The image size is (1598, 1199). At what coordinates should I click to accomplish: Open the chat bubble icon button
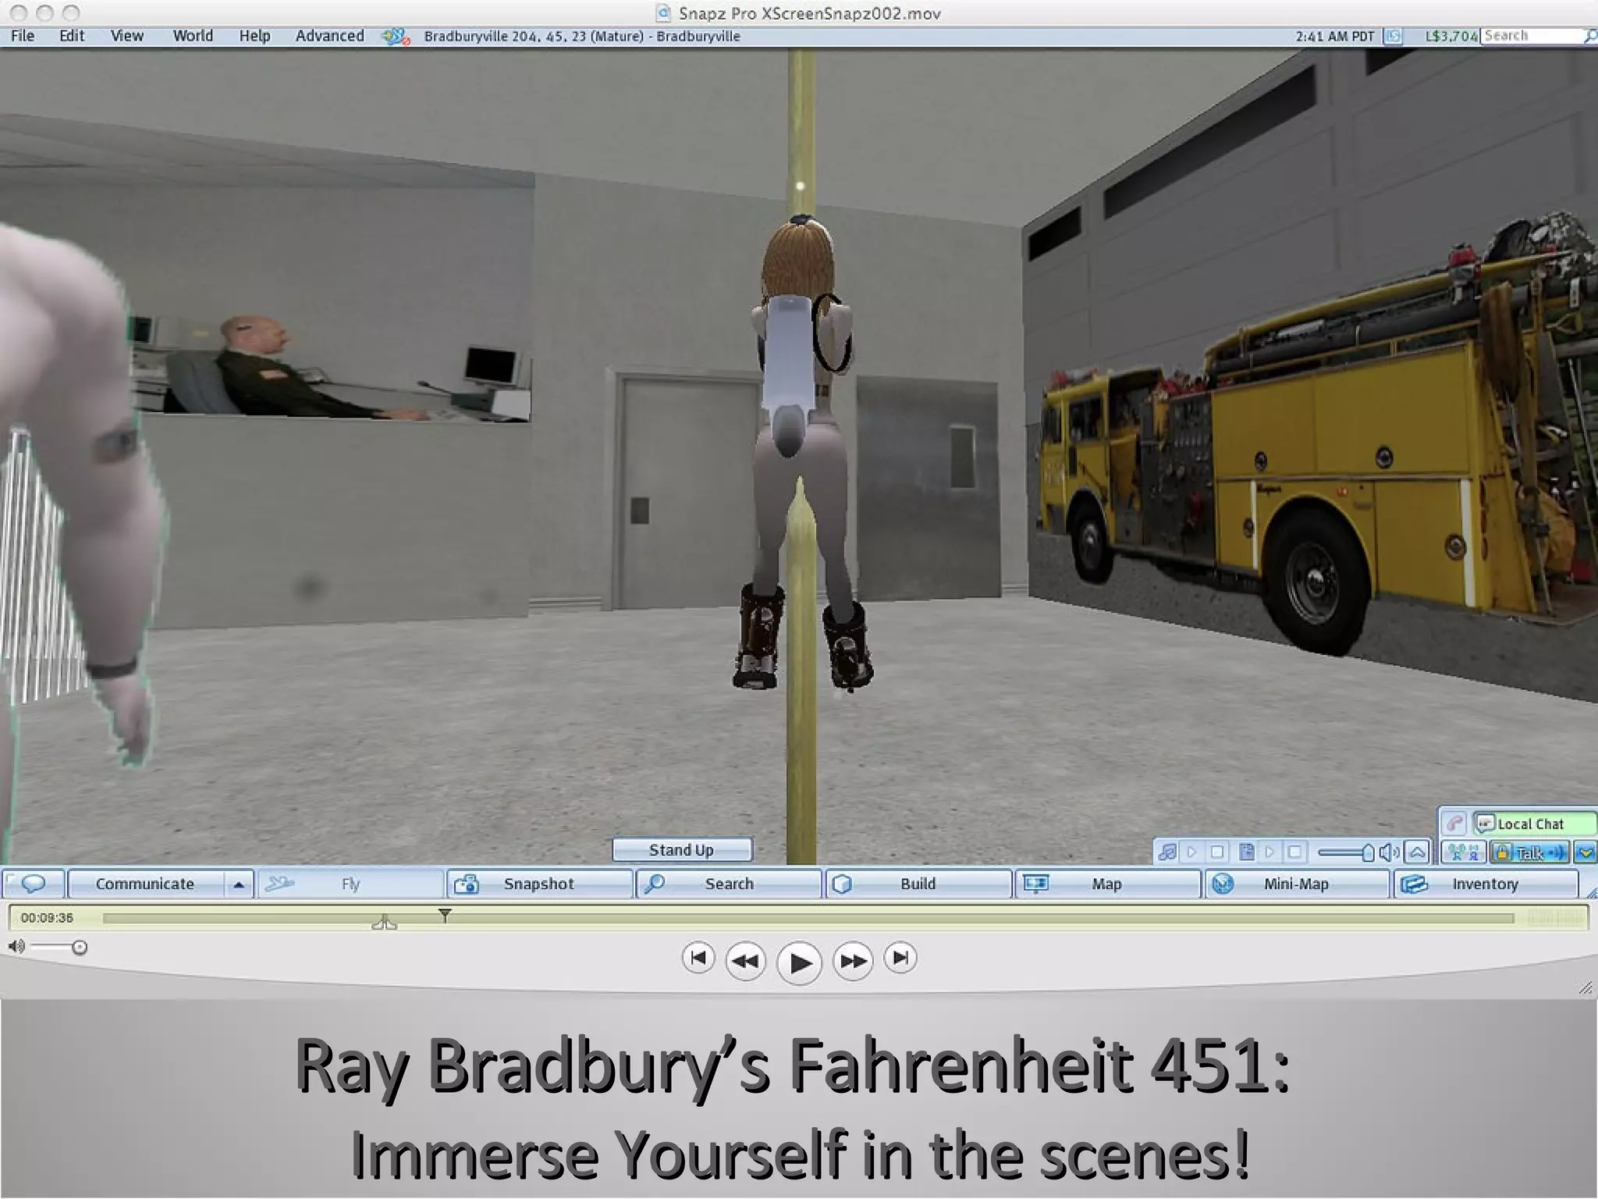tap(34, 884)
